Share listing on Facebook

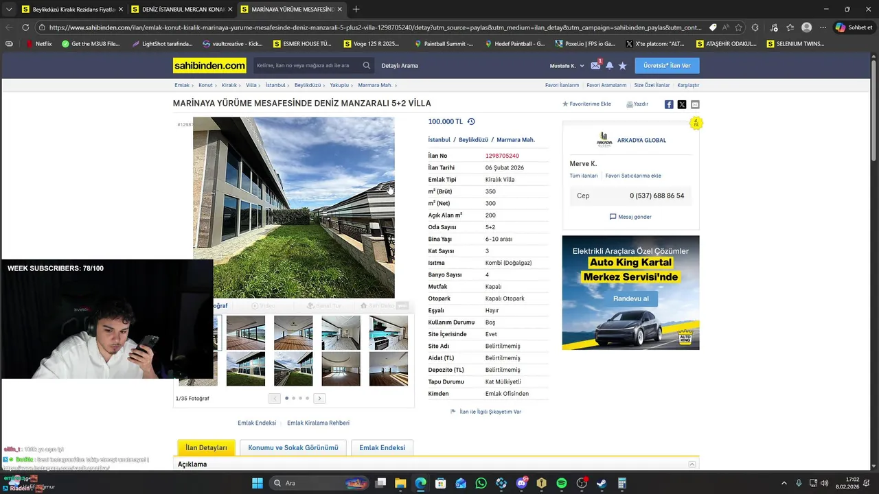coord(669,104)
